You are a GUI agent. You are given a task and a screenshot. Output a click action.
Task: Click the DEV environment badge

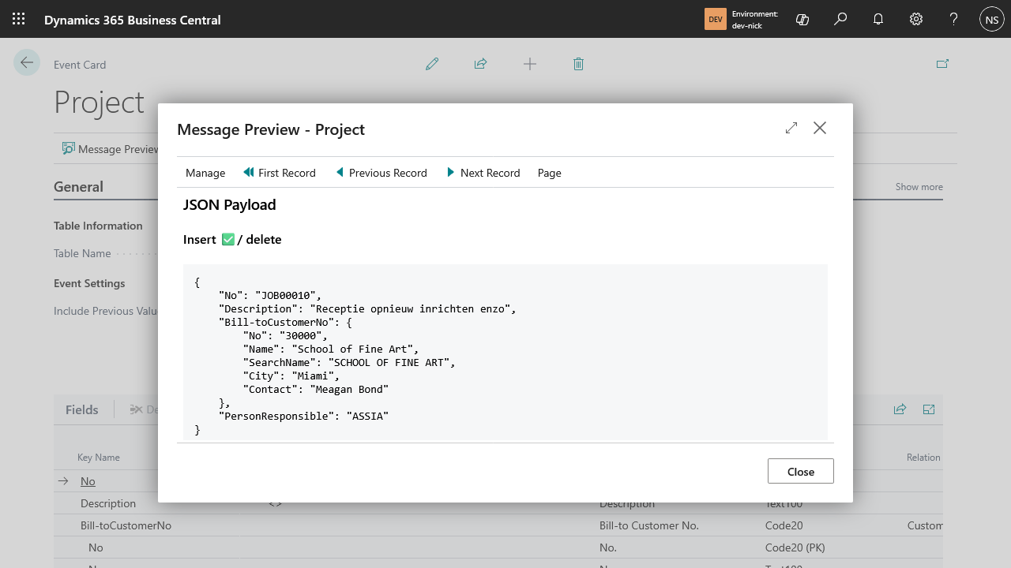pos(715,19)
